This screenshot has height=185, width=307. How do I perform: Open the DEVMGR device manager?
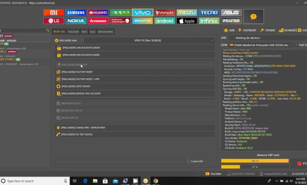287,30
